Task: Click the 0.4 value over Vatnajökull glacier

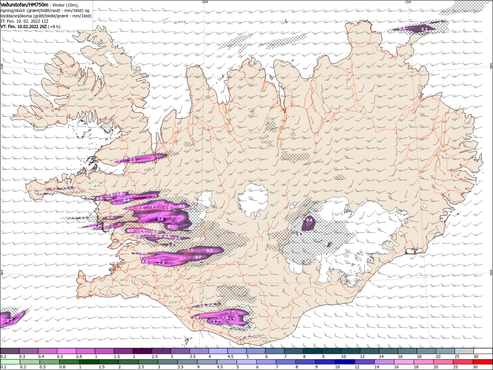Action: point(309,220)
